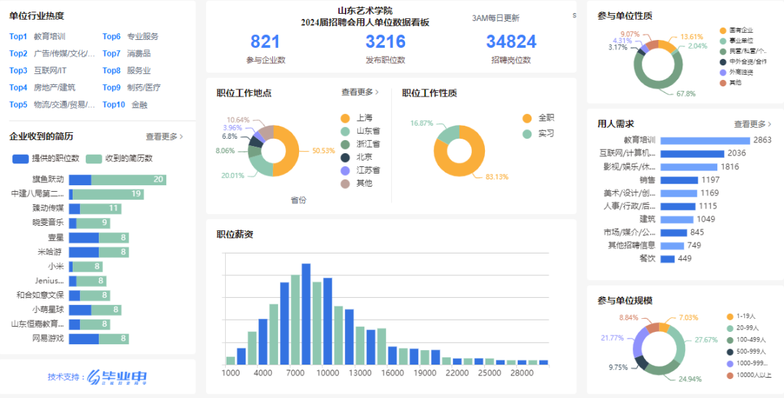Click Top1 教育培训 in industry ranking
Image resolution: width=784 pixels, height=398 pixels.
tap(38, 36)
